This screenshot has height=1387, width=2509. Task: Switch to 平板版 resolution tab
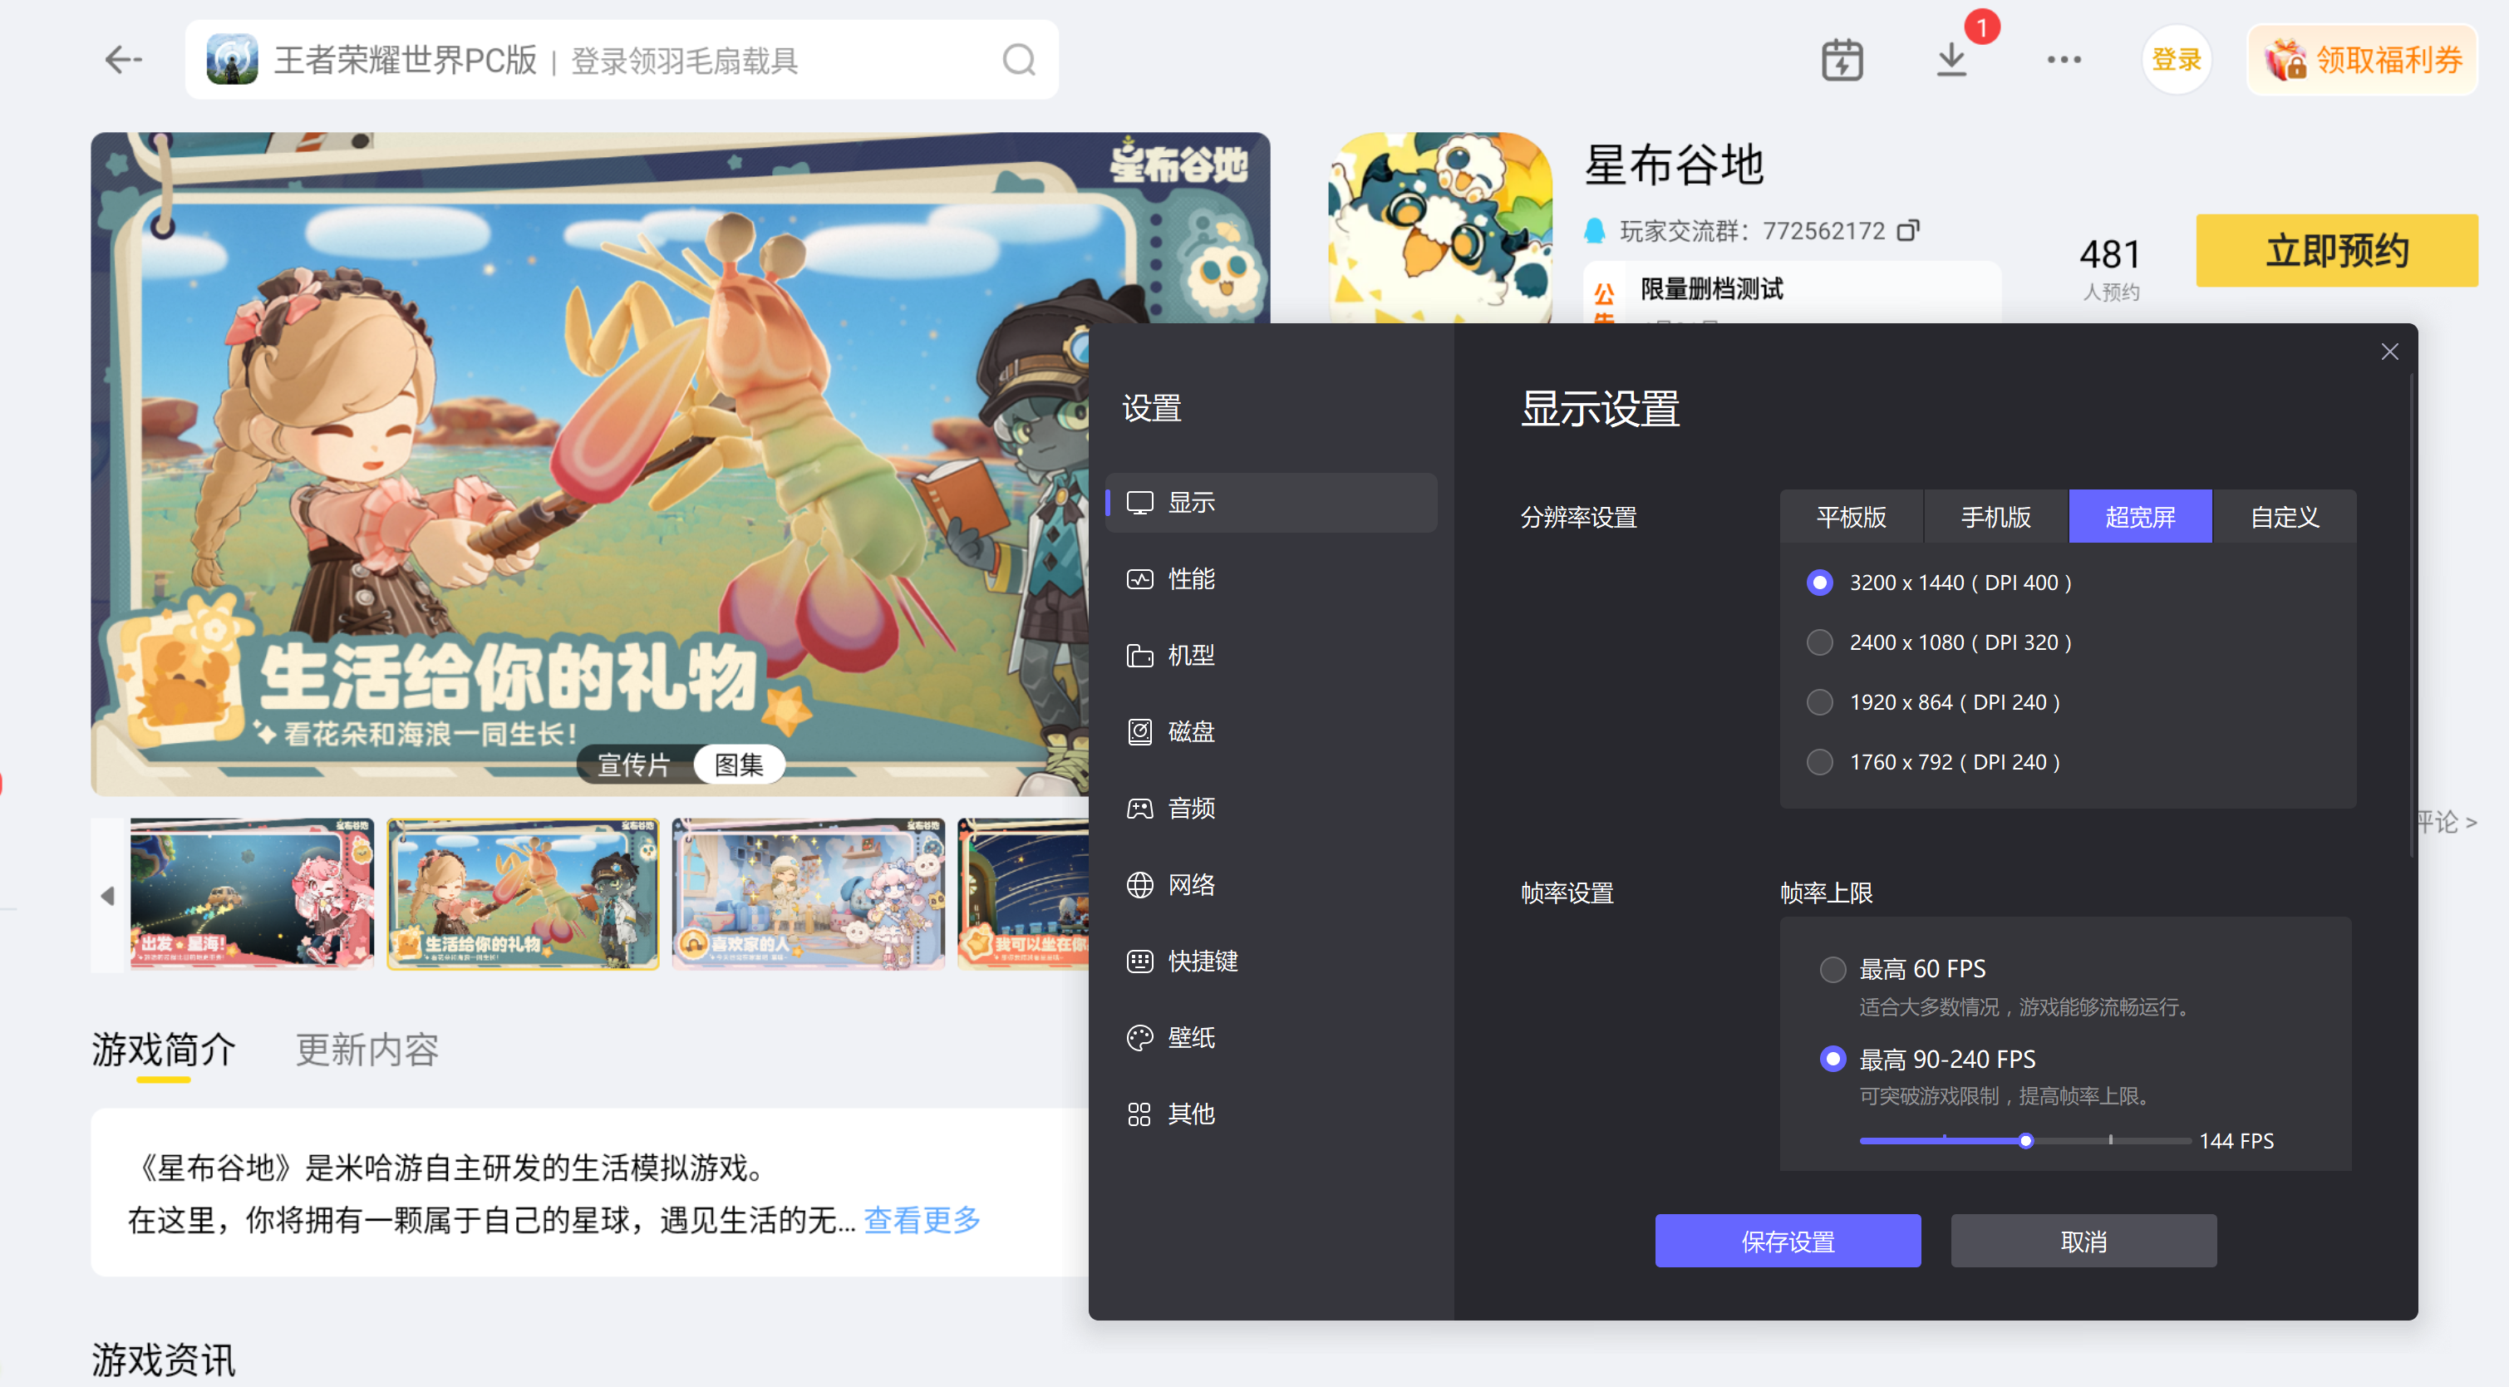1851,517
